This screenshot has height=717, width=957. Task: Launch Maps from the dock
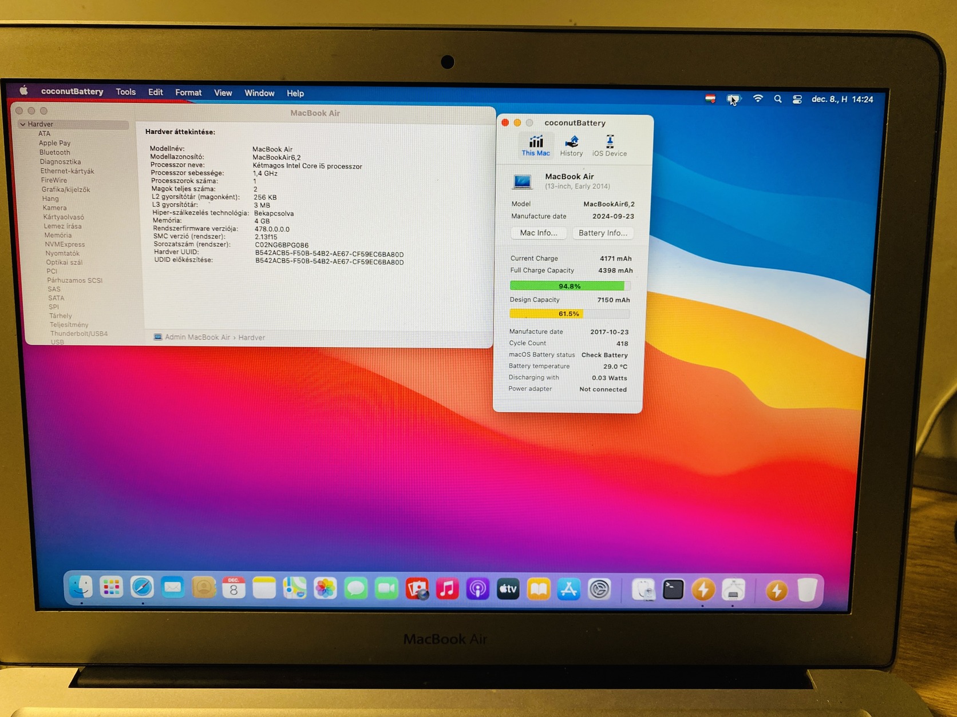coord(295,588)
